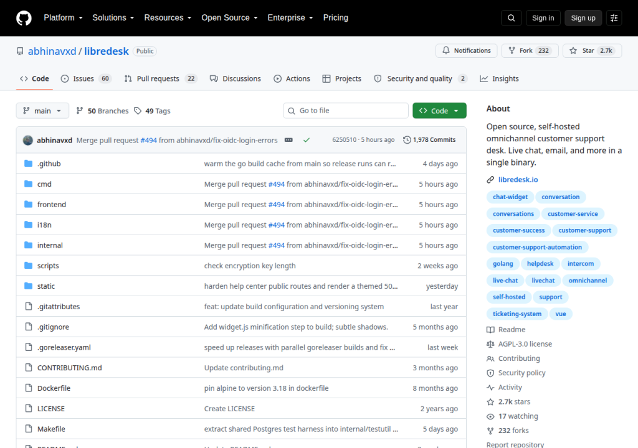The width and height of the screenshot is (638, 448).
Task: Open the CONTRIBUTING.md file
Action: [x=70, y=368]
